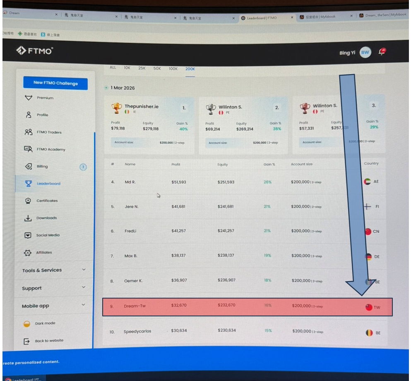Image resolution: width=411 pixels, height=381 pixels.
Task: Click the Affiliates icon
Action: pyautogui.click(x=27, y=253)
